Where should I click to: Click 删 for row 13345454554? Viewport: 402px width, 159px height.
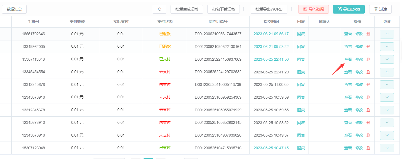(x=368, y=72)
